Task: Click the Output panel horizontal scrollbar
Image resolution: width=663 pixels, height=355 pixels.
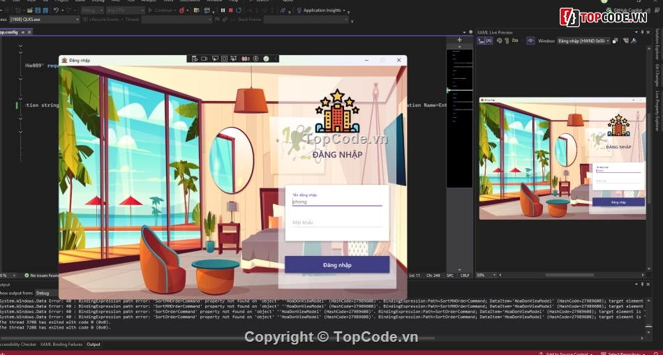Action: click(x=217, y=338)
